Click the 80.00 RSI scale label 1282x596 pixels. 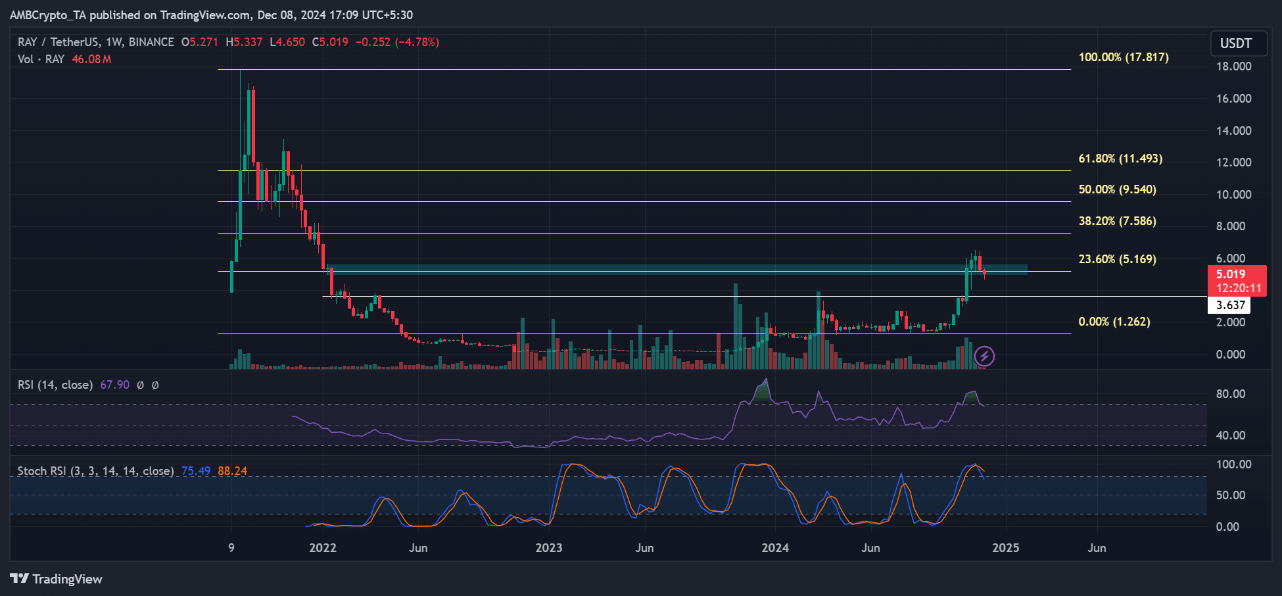coord(1231,394)
